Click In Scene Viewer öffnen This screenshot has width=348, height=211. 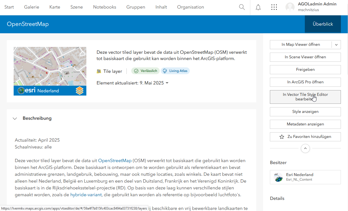click(x=305, y=57)
